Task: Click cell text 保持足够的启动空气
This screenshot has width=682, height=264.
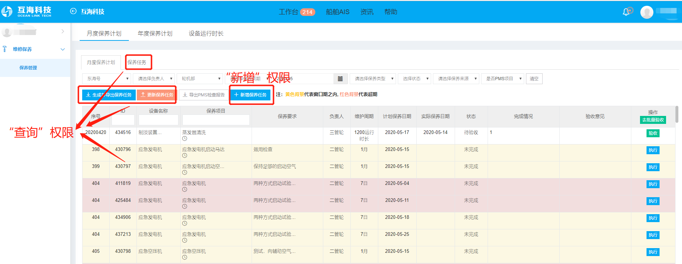Action: 275,166
